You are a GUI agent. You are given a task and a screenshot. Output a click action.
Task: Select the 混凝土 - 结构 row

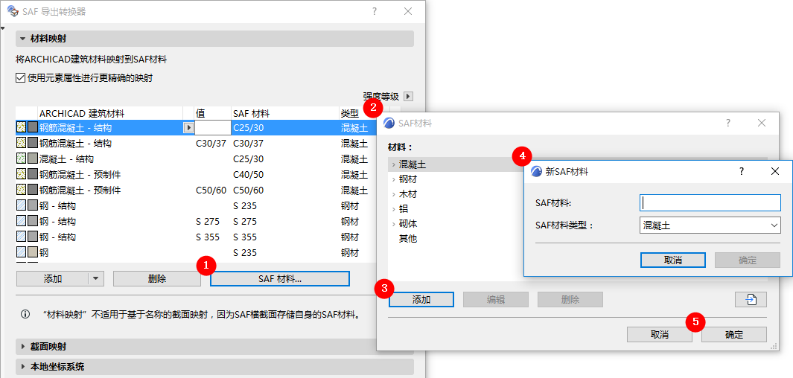pos(197,159)
